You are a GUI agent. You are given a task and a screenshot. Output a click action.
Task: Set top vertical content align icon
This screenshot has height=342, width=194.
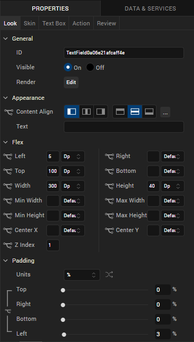click(120, 112)
